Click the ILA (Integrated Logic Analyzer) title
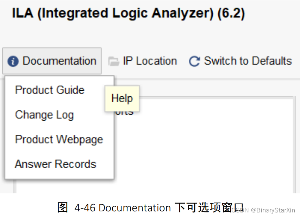 pos(128,13)
